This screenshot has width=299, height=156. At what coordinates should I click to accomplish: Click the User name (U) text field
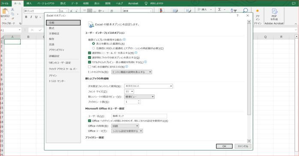139,116
